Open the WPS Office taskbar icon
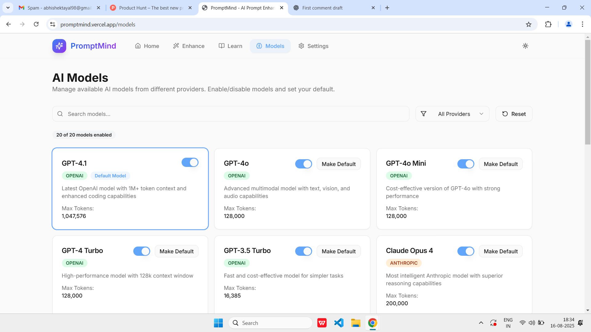The image size is (591, 332). point(322,323)
